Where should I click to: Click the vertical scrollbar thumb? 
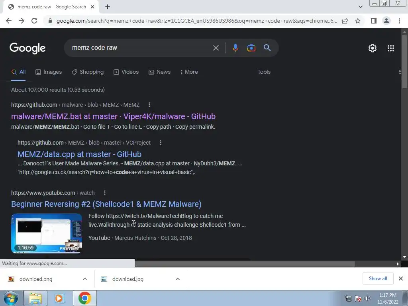pos(404,61)
